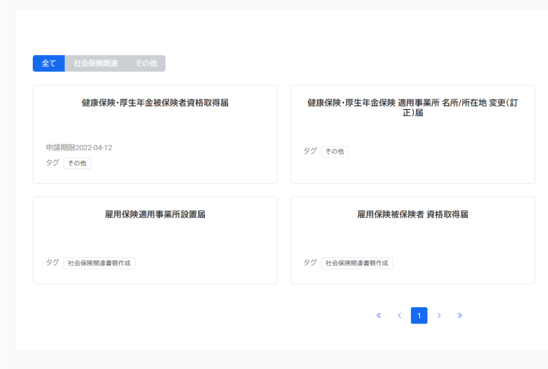Viewport: 548px width, 369px height.
Task: Click タグ label in 雇用保険被保険者 資格取得届 card
Action: pyautogui.click(x=310, y=263)
